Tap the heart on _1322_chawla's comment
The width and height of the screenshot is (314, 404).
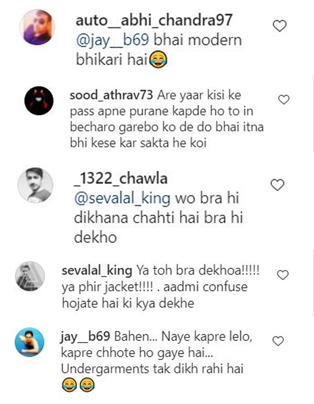pos(278,185)
